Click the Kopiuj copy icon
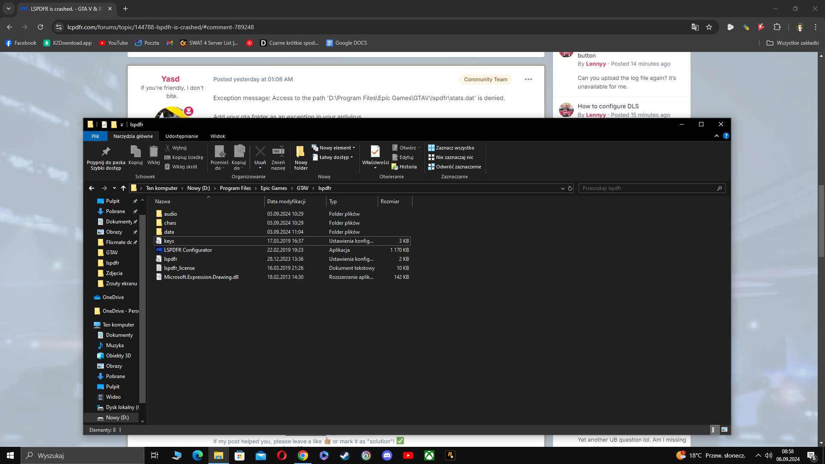Viewport: 825px width, 464px height. 135,152
